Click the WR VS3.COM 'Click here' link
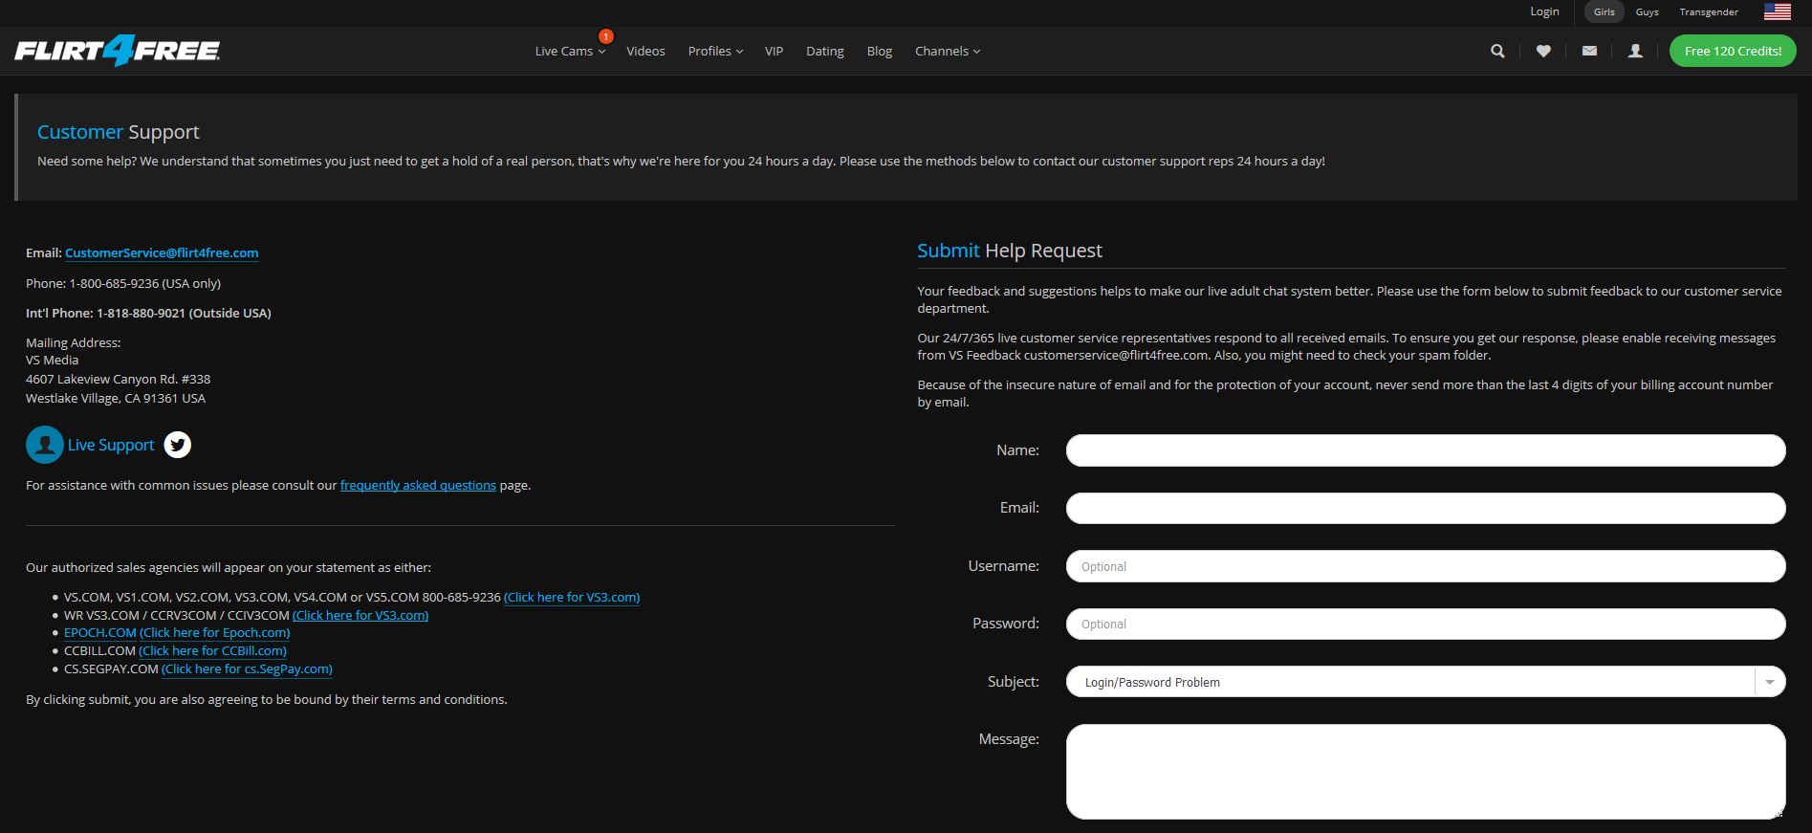 360,616
